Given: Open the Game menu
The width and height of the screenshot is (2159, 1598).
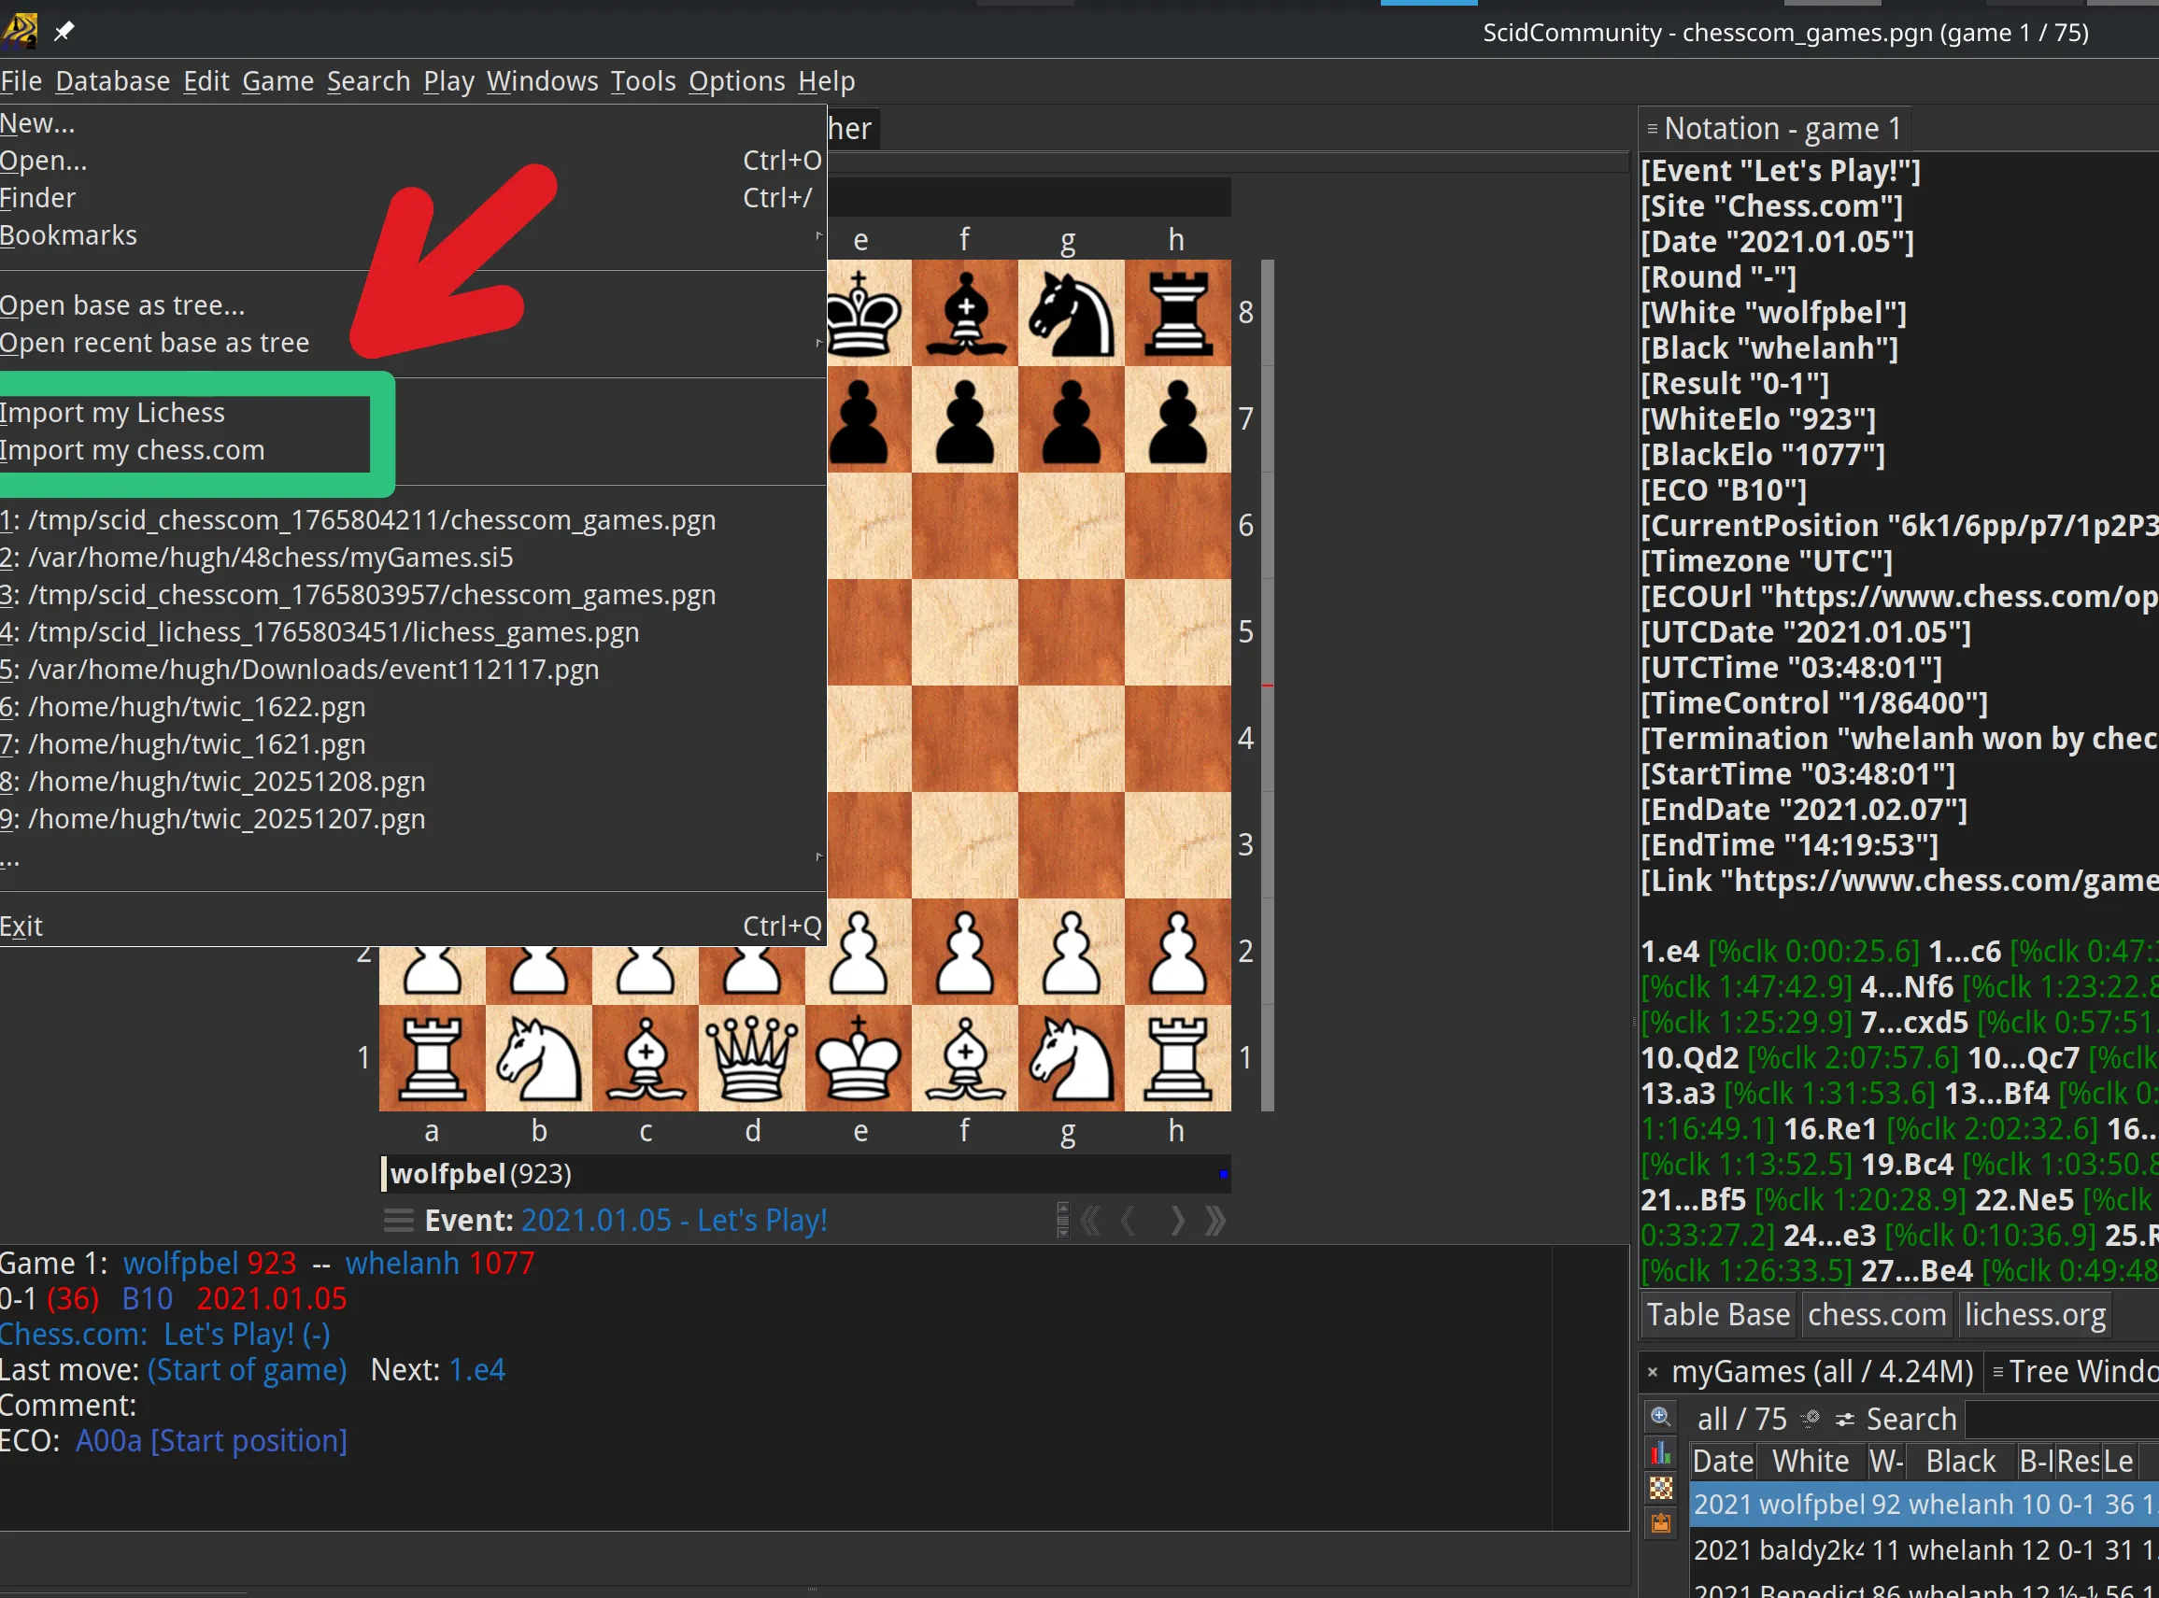Looking at the screenshot, I should click(x=277, y=81).
